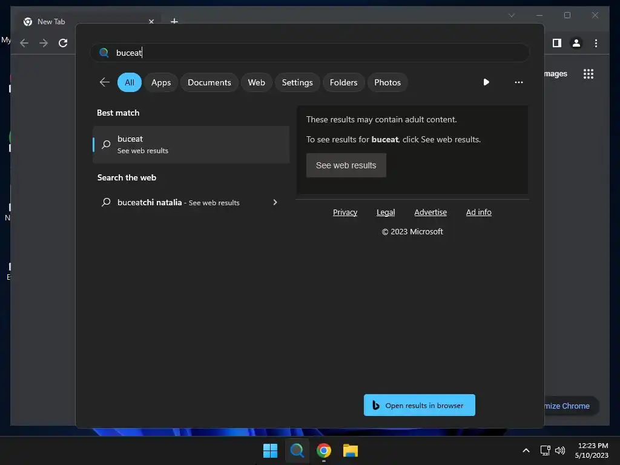Open the network status tray icon
The height and width of the screenshot is (465, 620).
tap(546, 450)
